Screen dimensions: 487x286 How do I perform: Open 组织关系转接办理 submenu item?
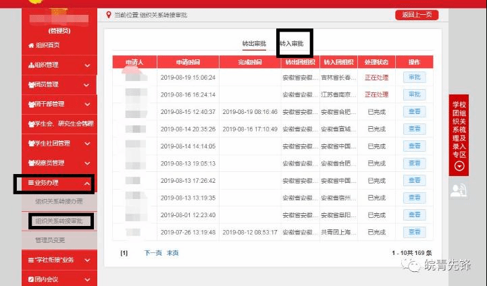coord(59,202)
